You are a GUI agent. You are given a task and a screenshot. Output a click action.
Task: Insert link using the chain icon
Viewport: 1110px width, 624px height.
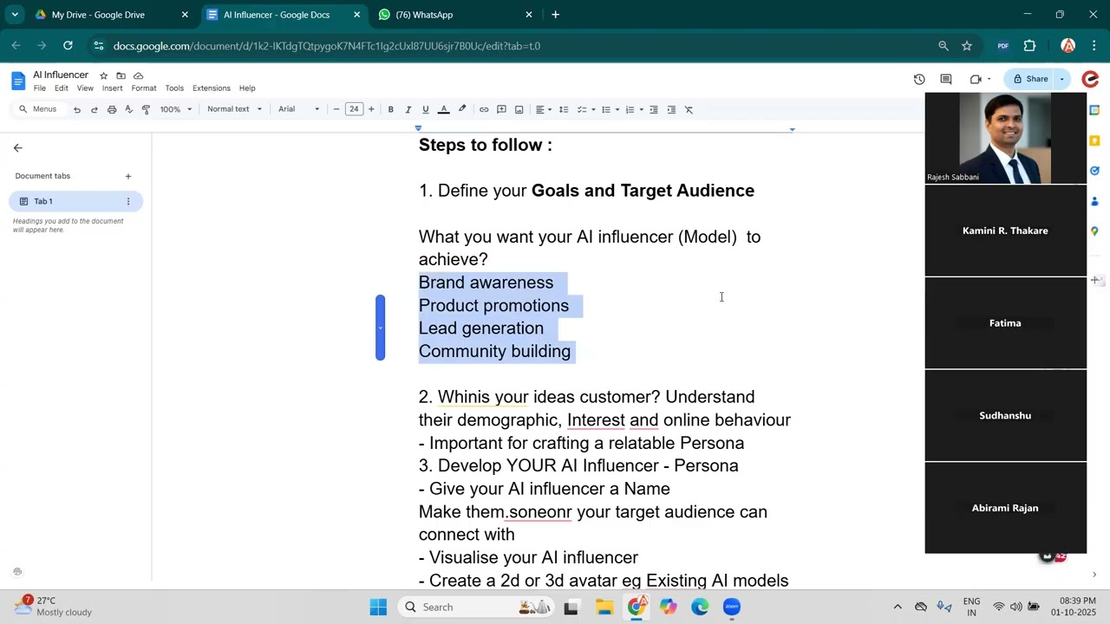(484, 109)
